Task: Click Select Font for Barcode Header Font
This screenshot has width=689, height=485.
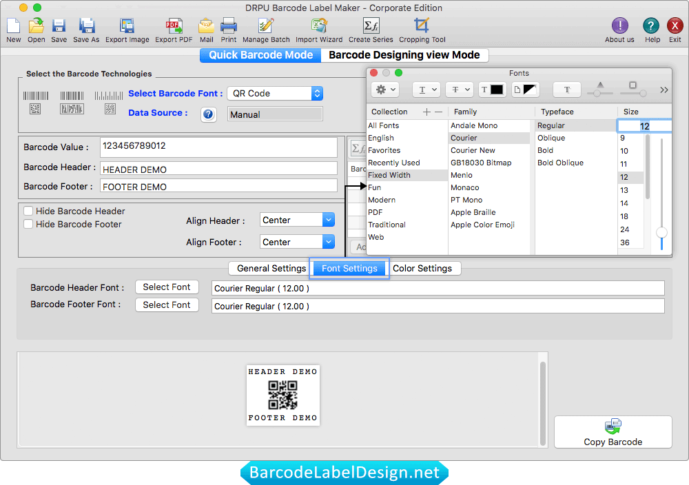Action: [167, 287]
